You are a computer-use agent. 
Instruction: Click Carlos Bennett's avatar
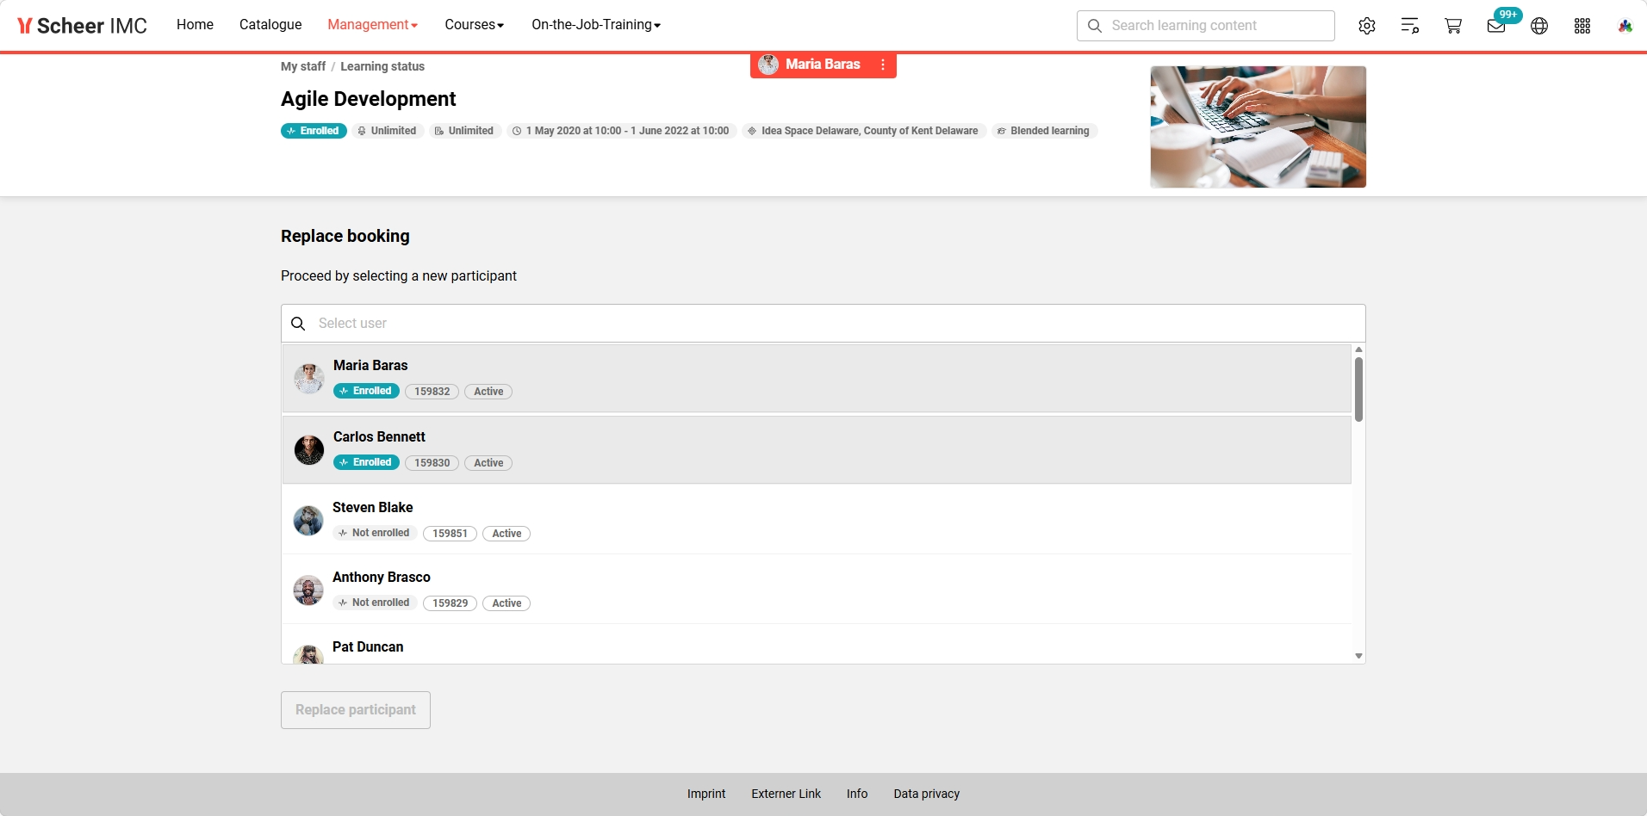[309, 450]
